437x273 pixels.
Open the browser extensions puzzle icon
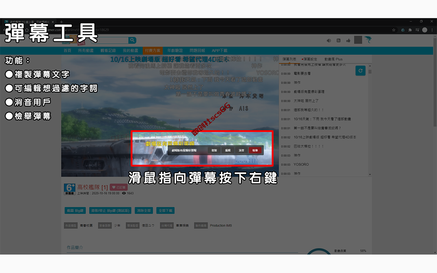coord(410,30)
